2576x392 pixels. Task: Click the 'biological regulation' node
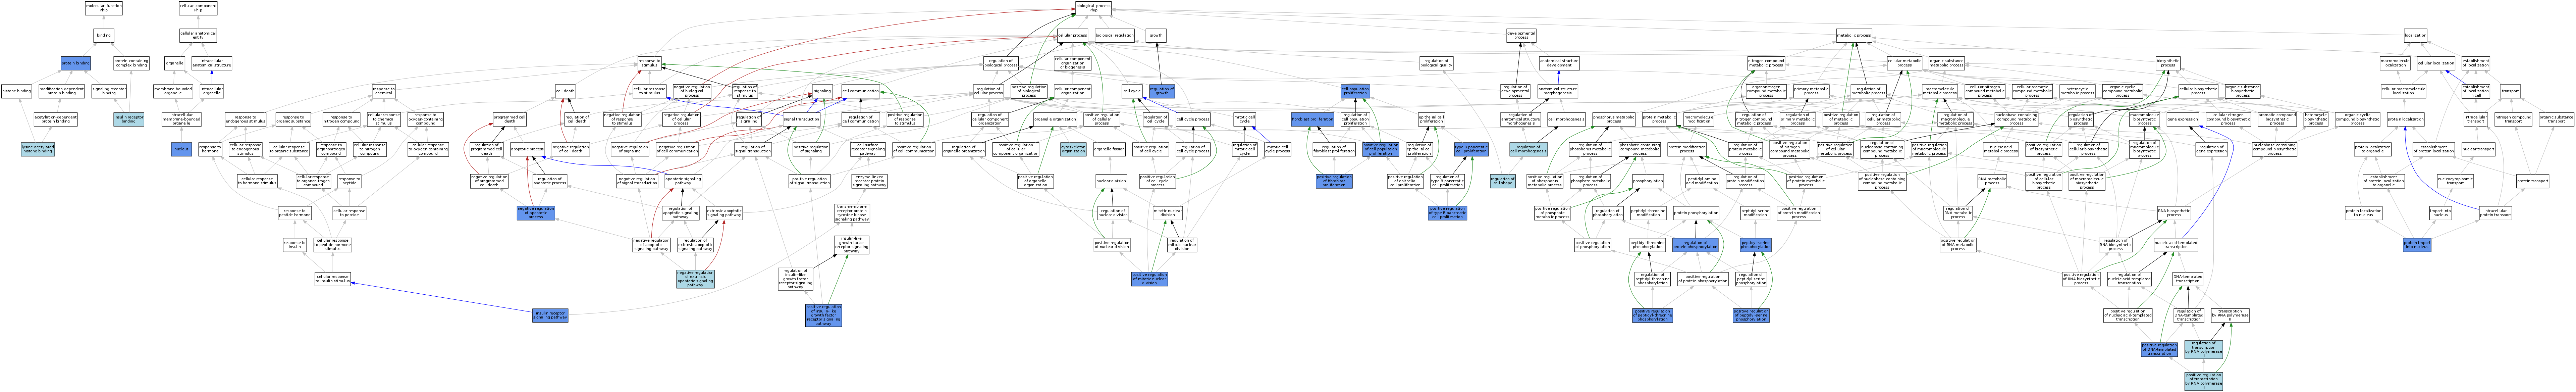[x=1115, y=35]
